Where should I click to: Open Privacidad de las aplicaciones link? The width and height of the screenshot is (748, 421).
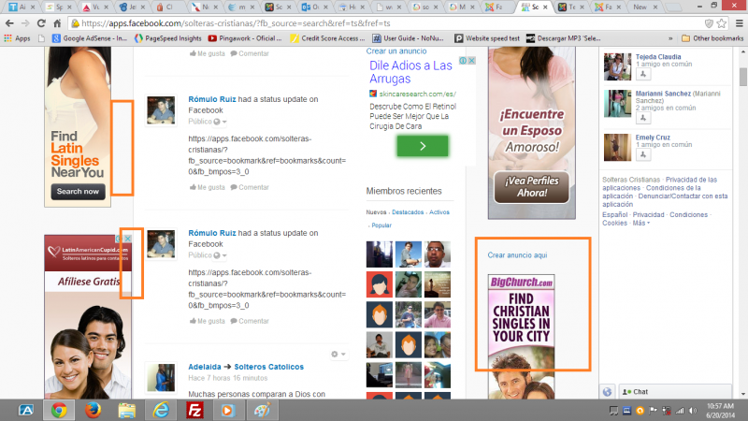click(660, 183)
